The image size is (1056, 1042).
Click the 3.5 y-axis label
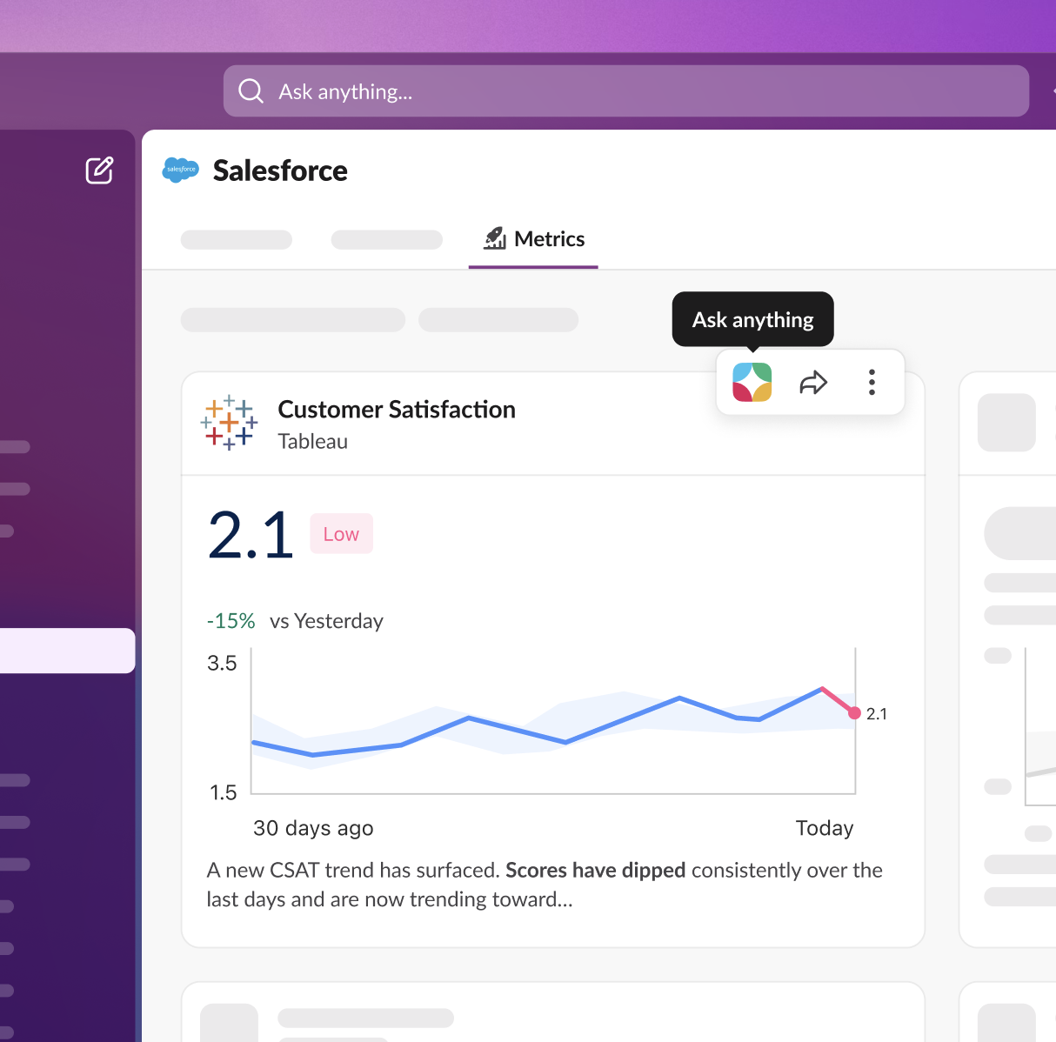tap(222, 664)
